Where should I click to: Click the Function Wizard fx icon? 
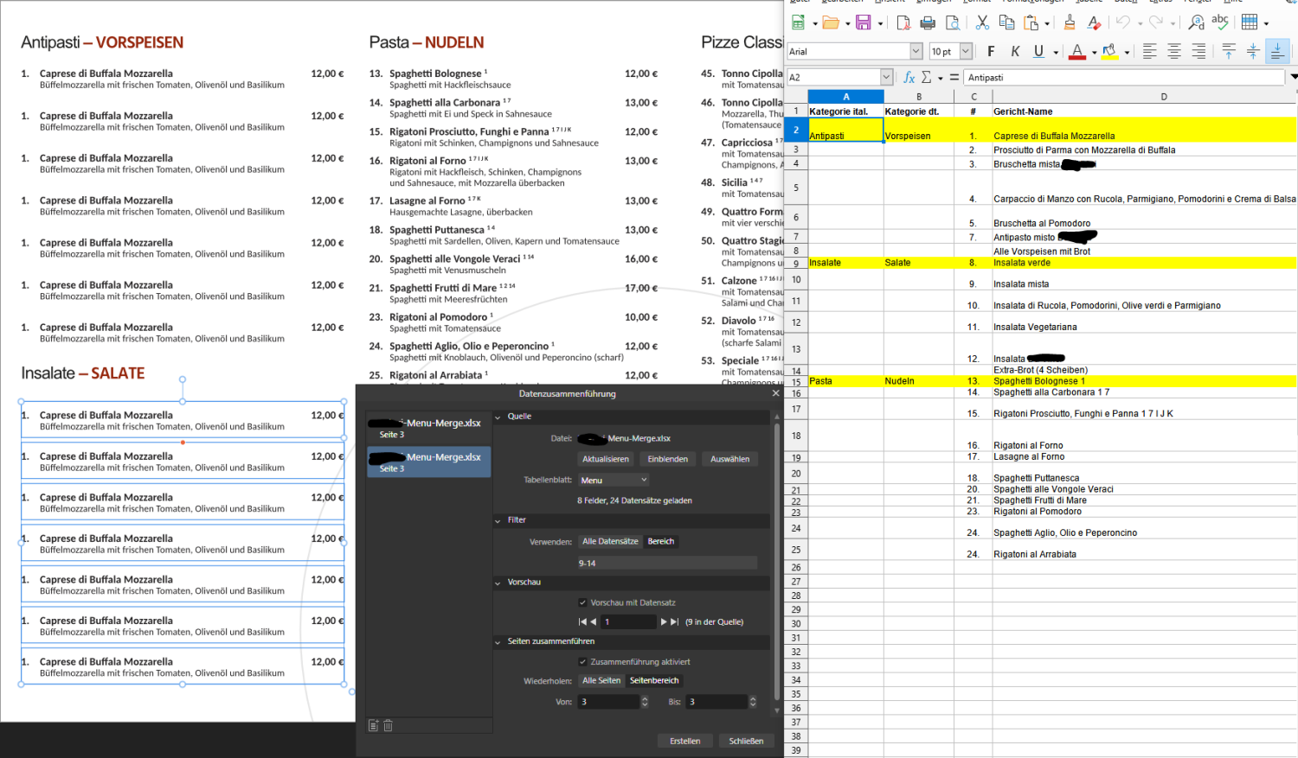(x=909, y=78)
